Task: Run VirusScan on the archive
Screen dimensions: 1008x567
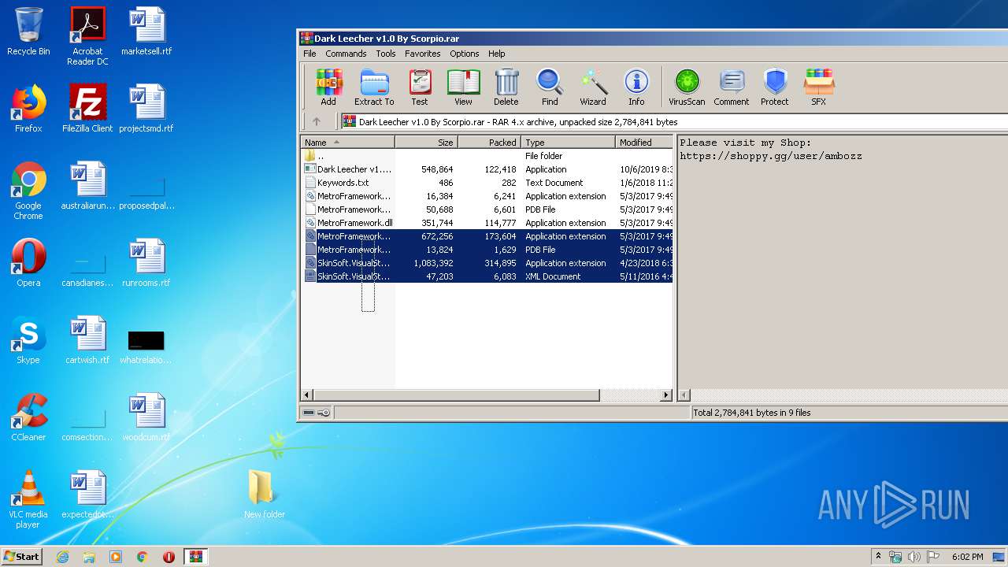Action: [687, 87]
